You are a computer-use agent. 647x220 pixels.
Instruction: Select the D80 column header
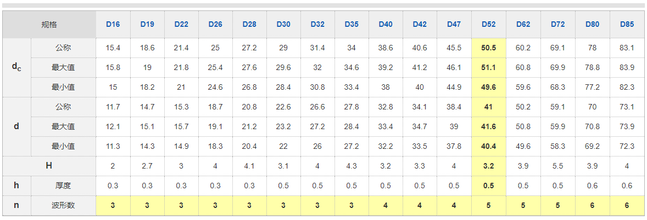[592, 24]
